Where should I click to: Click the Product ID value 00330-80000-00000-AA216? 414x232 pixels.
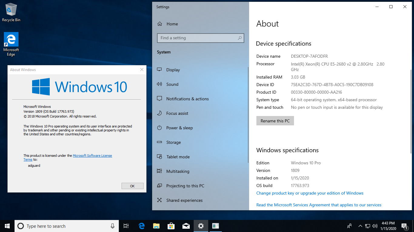coord(316,92)
